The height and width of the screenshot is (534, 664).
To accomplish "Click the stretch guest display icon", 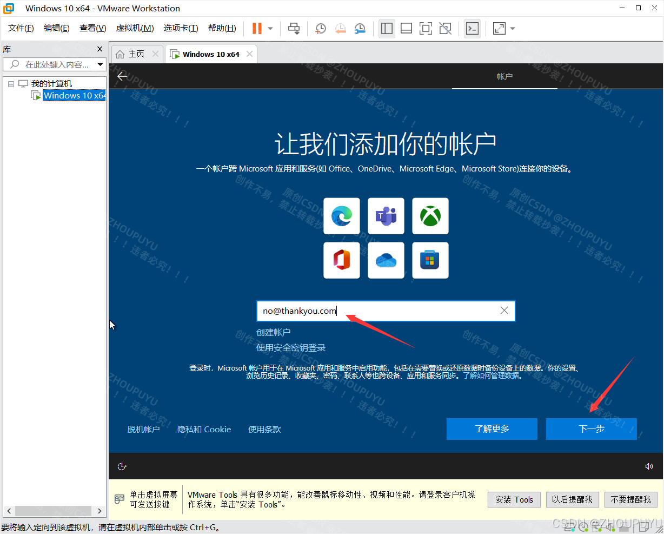I will point(499,28).
